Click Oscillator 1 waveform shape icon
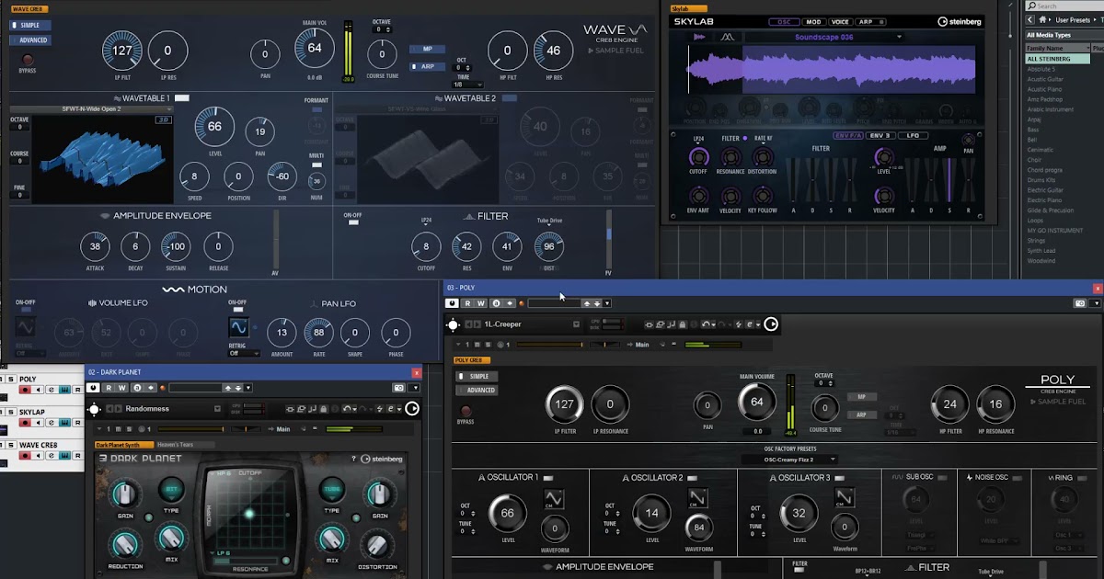 [x=554, y=498]
